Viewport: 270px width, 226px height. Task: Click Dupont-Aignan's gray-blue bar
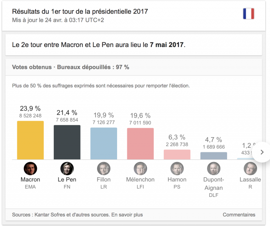pos(214,156)
